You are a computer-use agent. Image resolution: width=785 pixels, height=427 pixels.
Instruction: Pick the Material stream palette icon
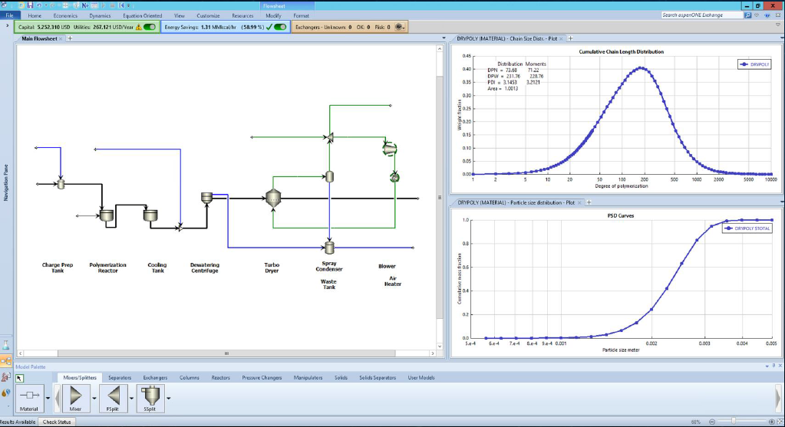(29, 399)
